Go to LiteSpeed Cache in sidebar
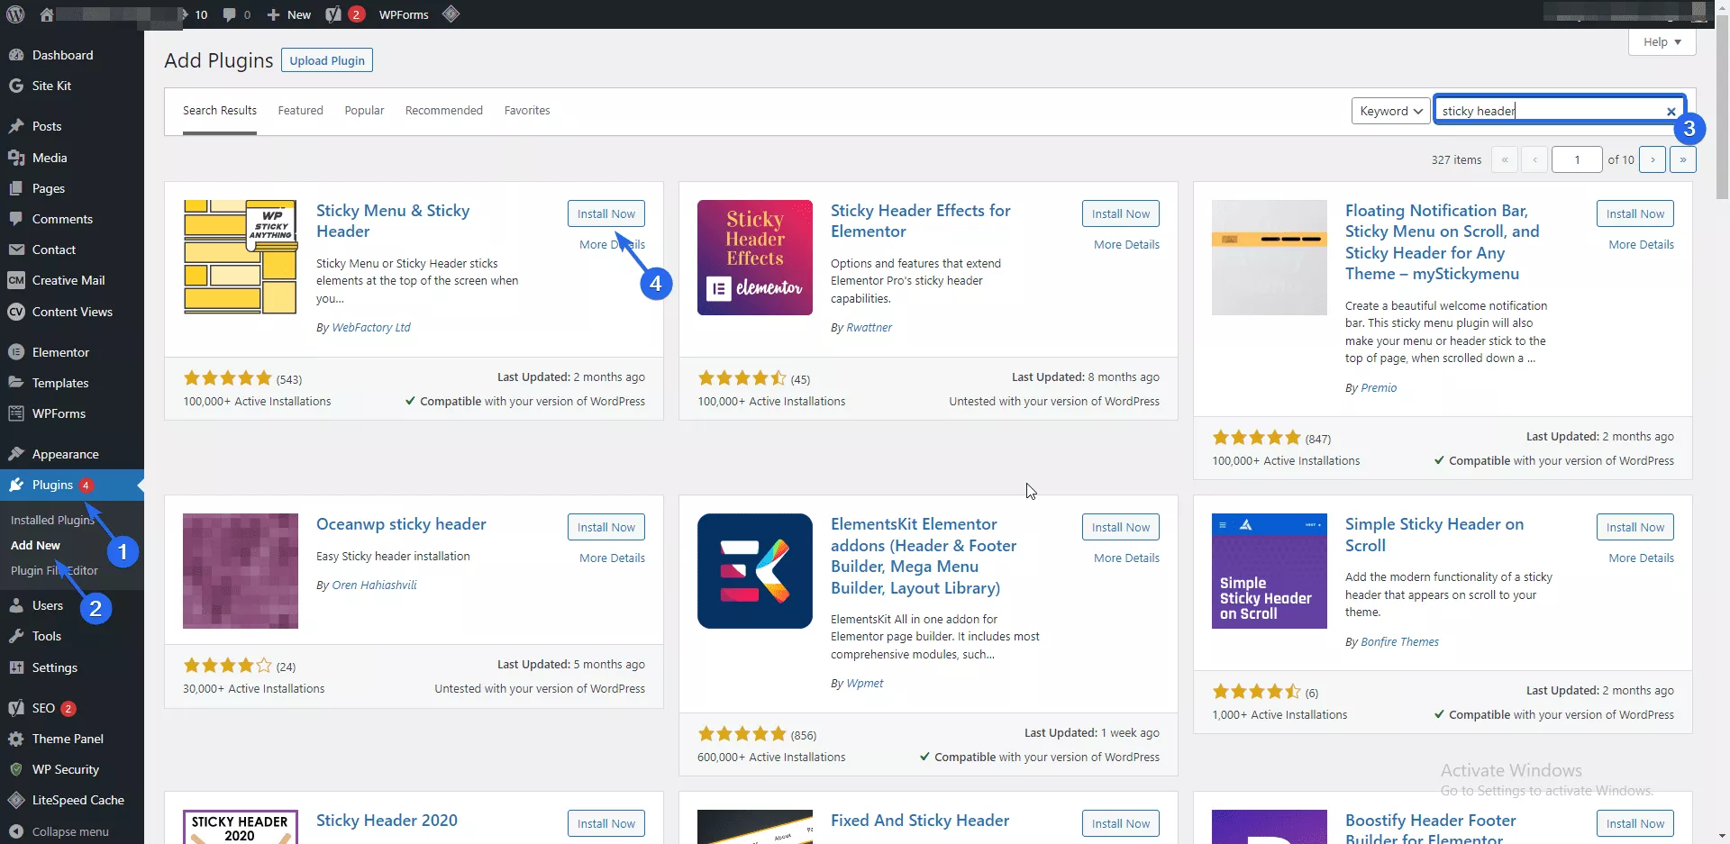This screenshot has width=1730, height=844. 77,800
